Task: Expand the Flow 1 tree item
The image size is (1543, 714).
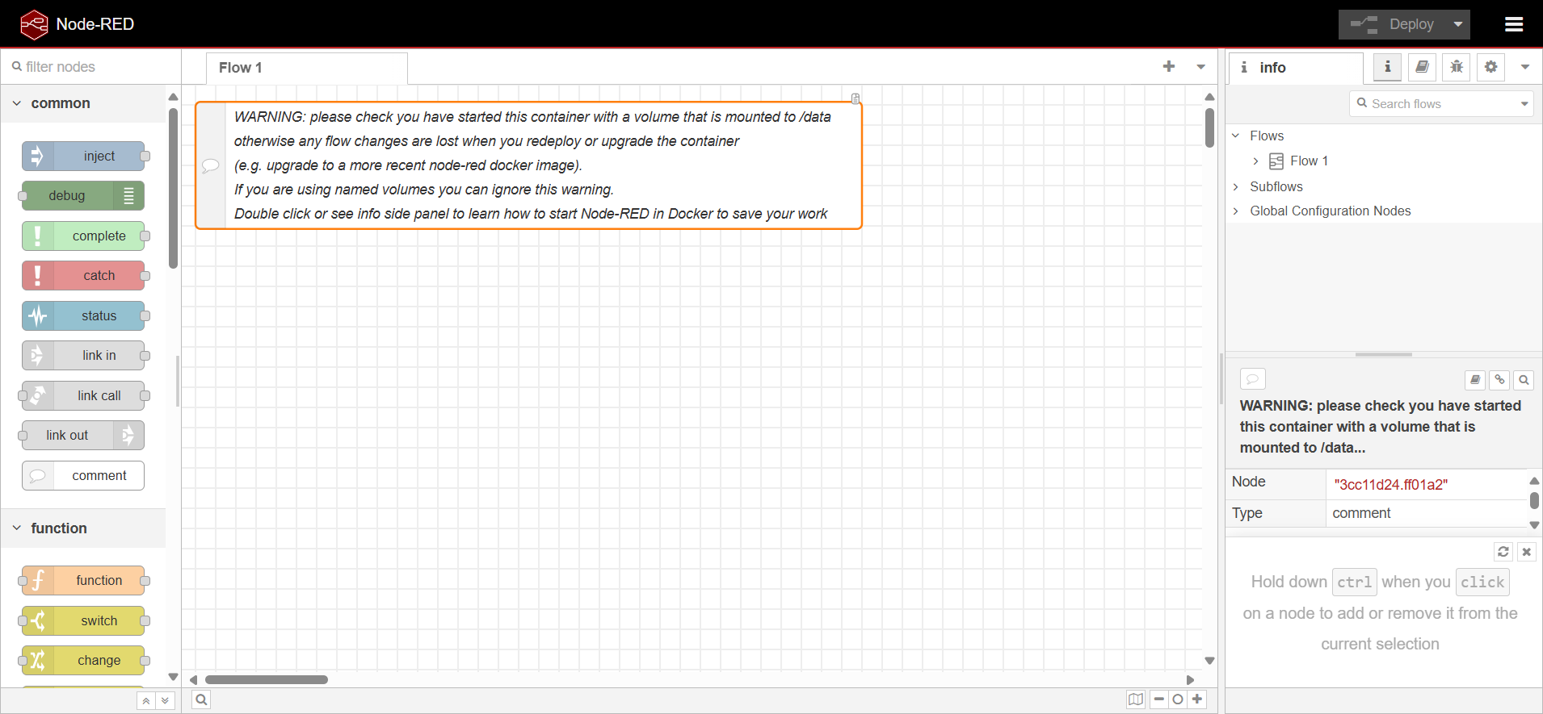Action: (x=1256, y=161)
